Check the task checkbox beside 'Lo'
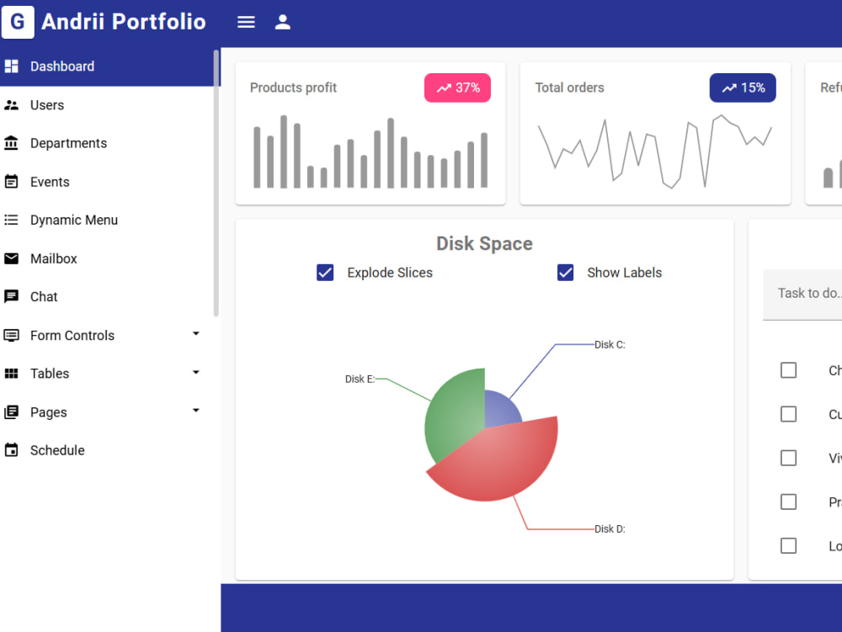Viewport: 842px width, 632px height. [x=788, y=546]
